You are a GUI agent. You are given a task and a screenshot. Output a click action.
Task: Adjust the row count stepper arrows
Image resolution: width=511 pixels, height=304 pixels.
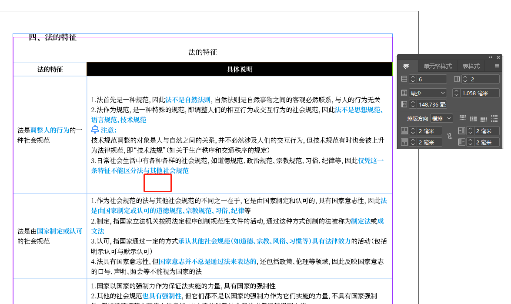point(413,79)
